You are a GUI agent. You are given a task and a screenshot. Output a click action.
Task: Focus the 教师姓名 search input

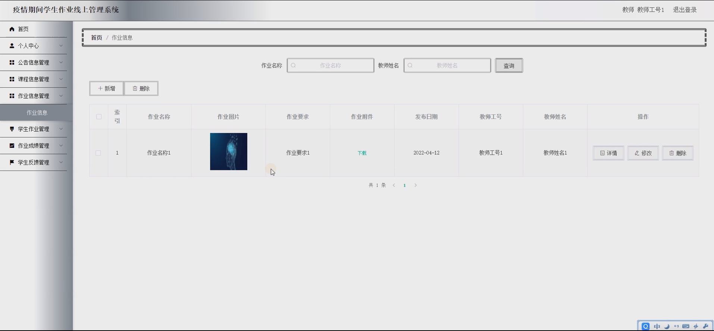pos(447,65)
